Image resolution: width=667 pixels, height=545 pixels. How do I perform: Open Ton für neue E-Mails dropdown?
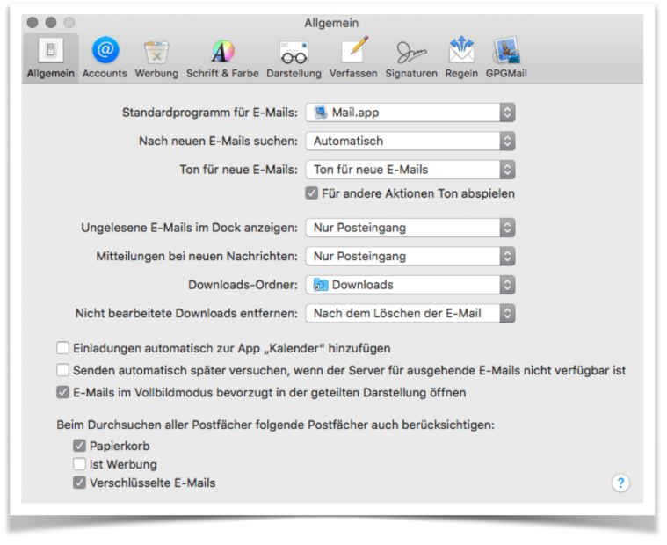[x=410, y=170]
